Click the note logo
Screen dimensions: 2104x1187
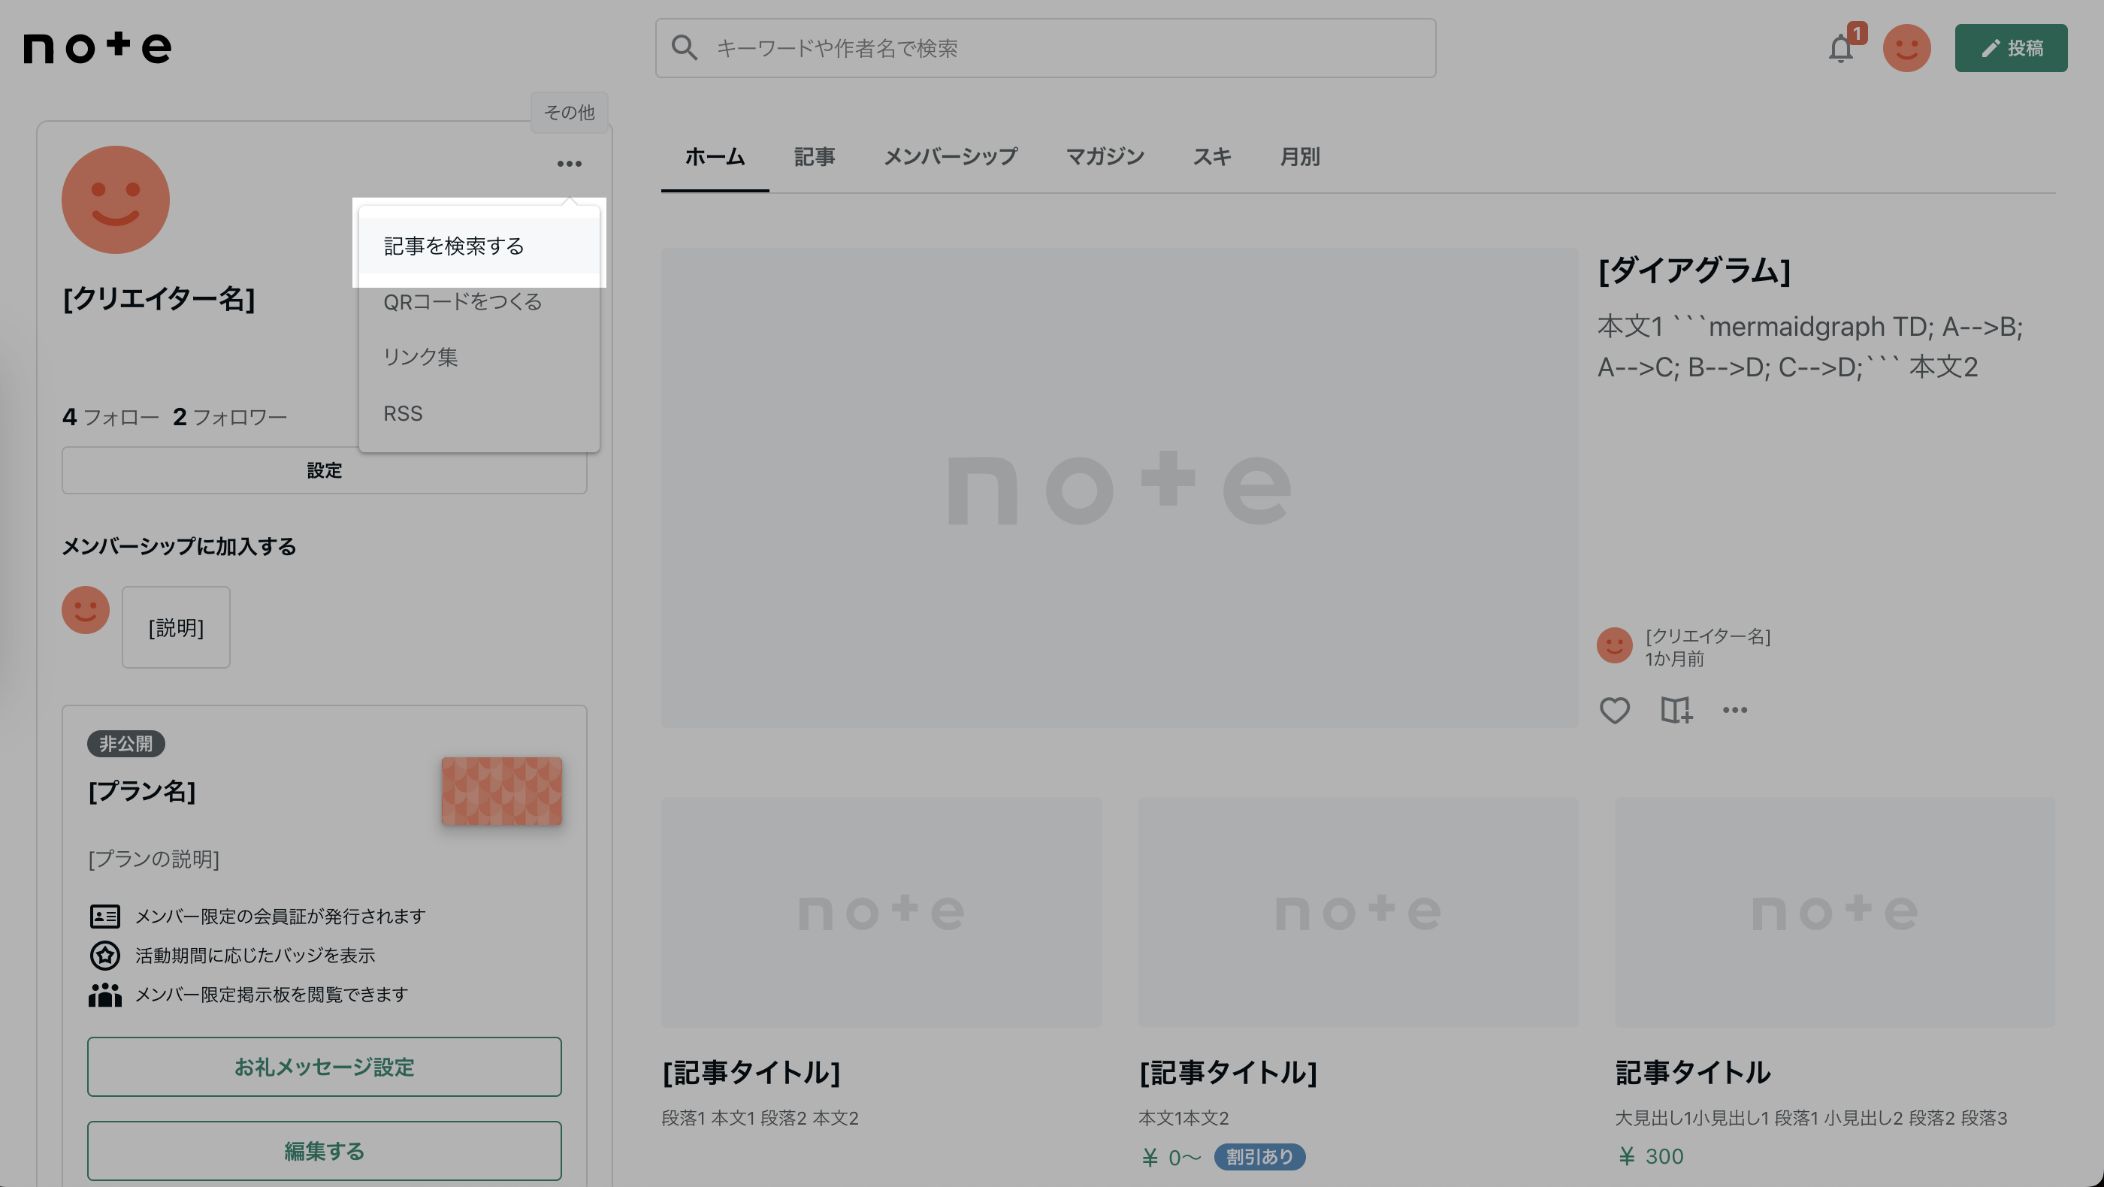click(x=98, y=47)
